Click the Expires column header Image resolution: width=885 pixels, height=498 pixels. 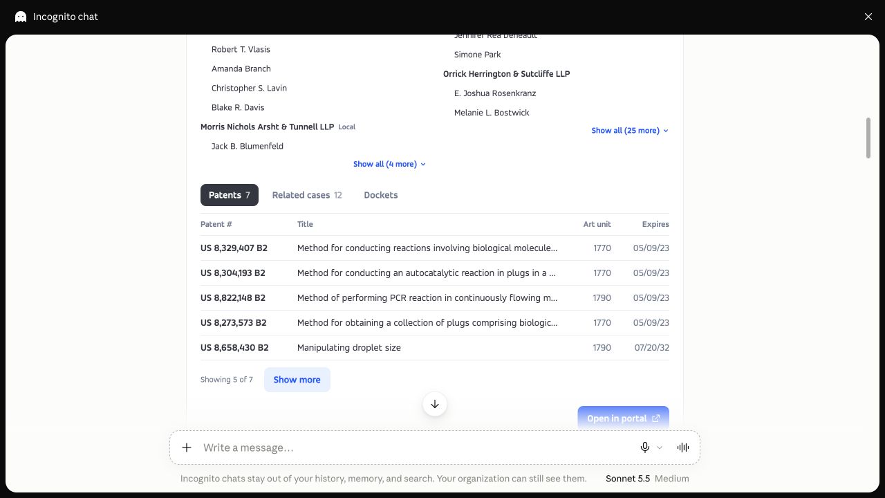point(655,224)
